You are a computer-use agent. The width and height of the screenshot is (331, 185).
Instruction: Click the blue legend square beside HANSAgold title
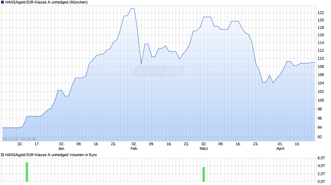point(2,2)
